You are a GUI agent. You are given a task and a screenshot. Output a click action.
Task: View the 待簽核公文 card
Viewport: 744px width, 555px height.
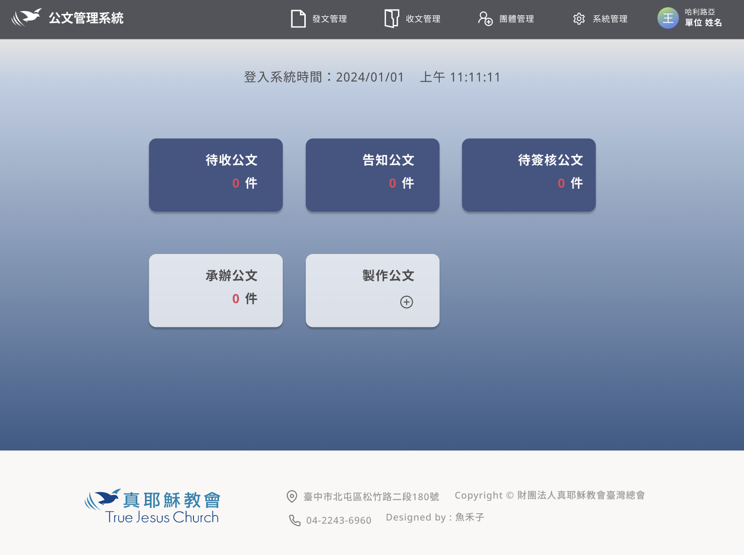click(x=528, y=175)
